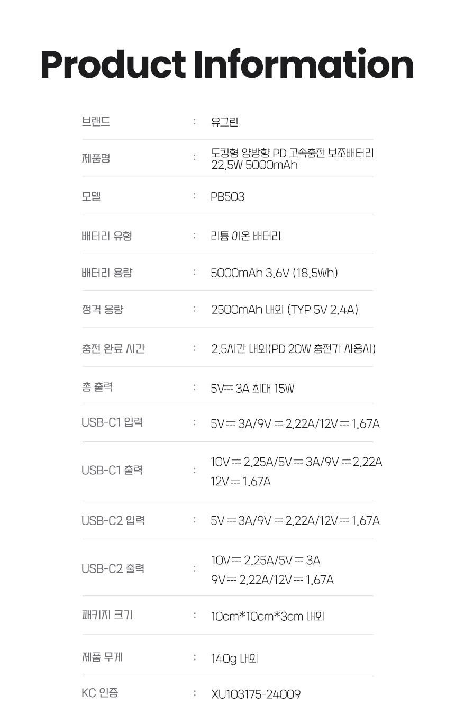Select the 정격 용량 label
455x722 pixels.
pyautogui.click(x=103, y=310)
